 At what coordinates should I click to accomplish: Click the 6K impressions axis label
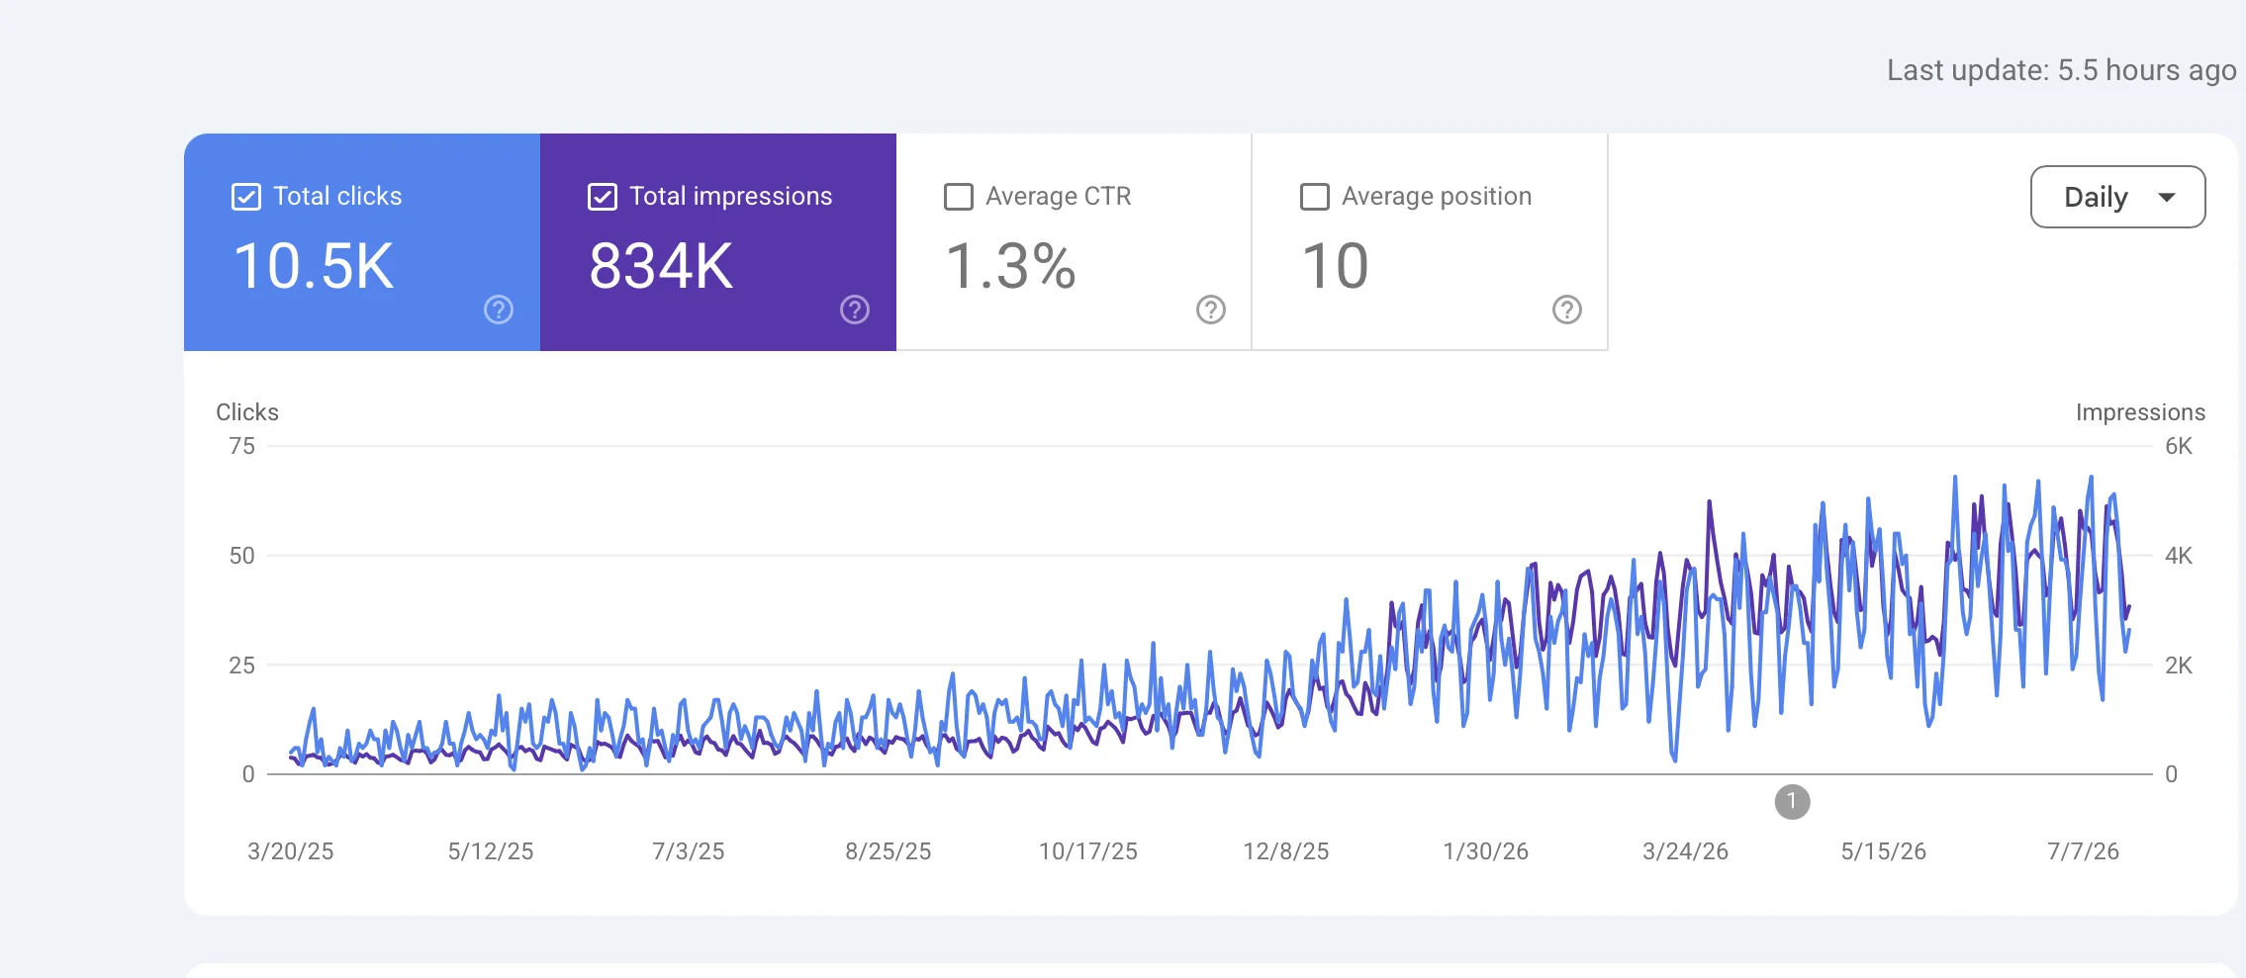[2179, 446]
